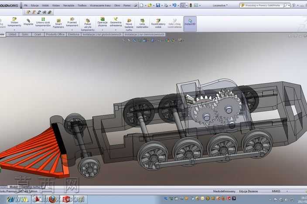307x204 pixels.
Task: Open the Wstaw menu
Action: tap(56, 6)
